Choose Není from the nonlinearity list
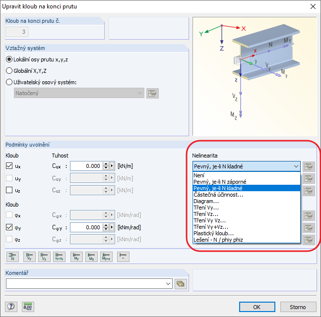Image resolution: width=321 pixels, height=317 pixels. pyautogui.click(x=247, y=175)
